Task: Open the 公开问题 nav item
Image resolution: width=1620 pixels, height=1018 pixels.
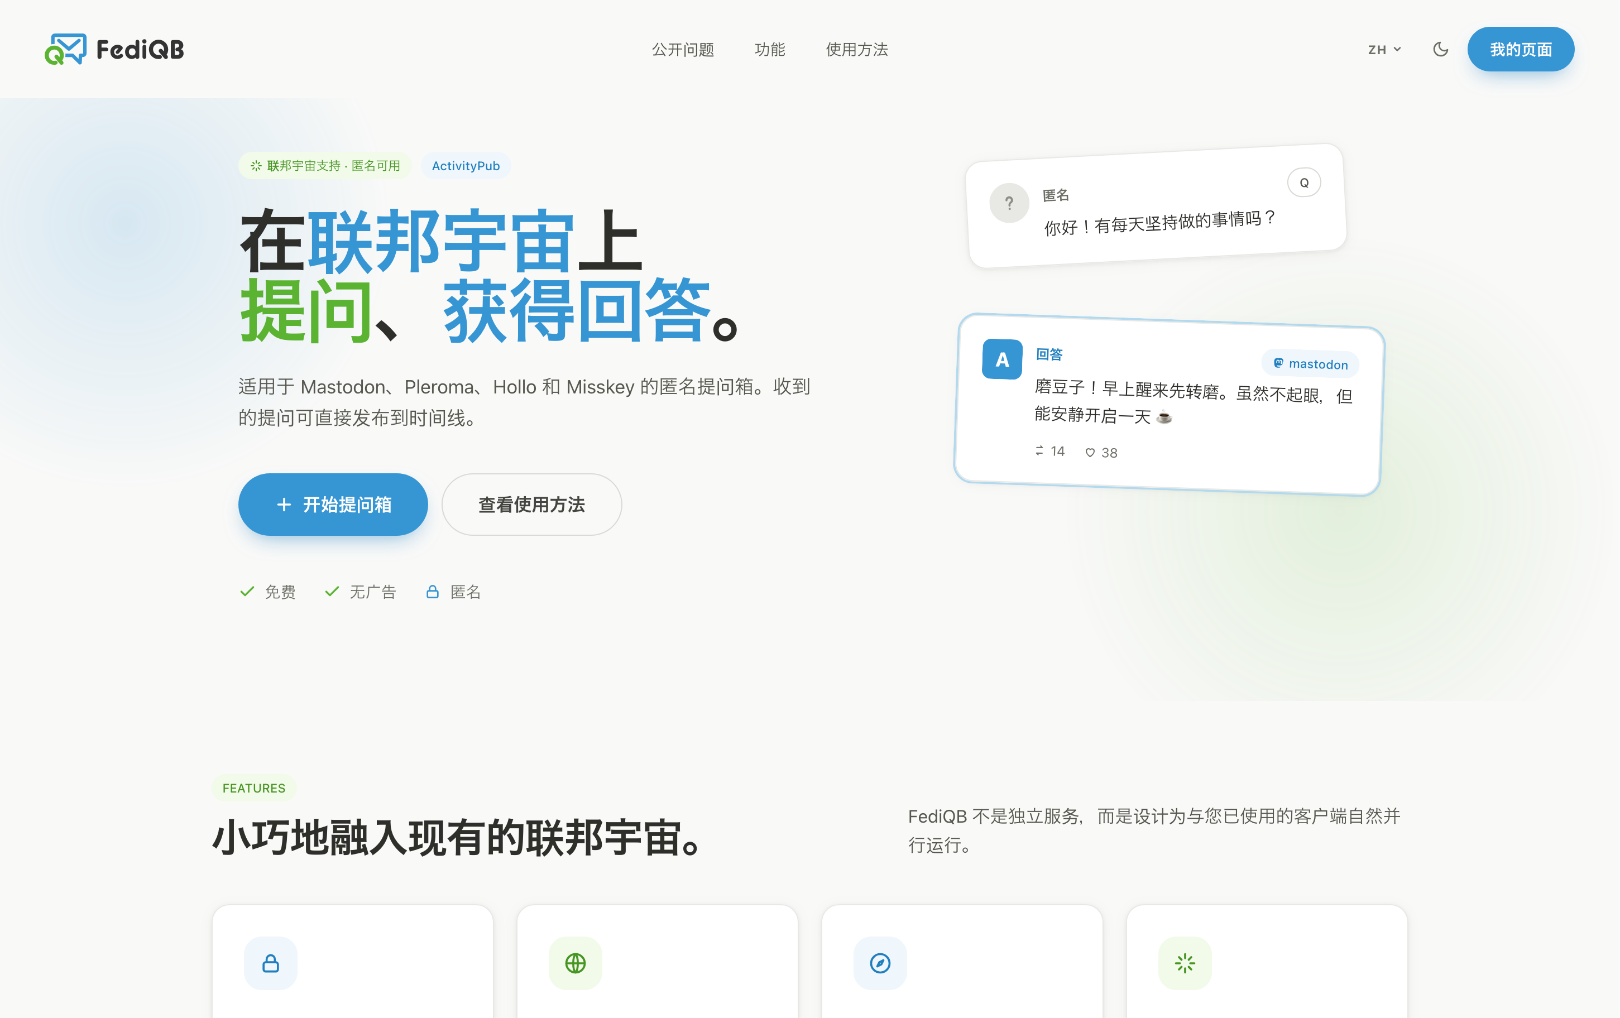Action: [x=683, y=50]
